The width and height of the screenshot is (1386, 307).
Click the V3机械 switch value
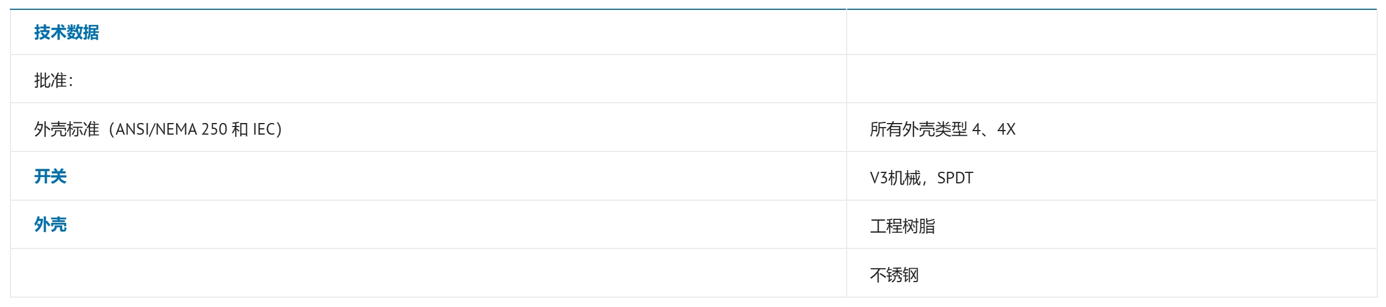pos(895,178)
